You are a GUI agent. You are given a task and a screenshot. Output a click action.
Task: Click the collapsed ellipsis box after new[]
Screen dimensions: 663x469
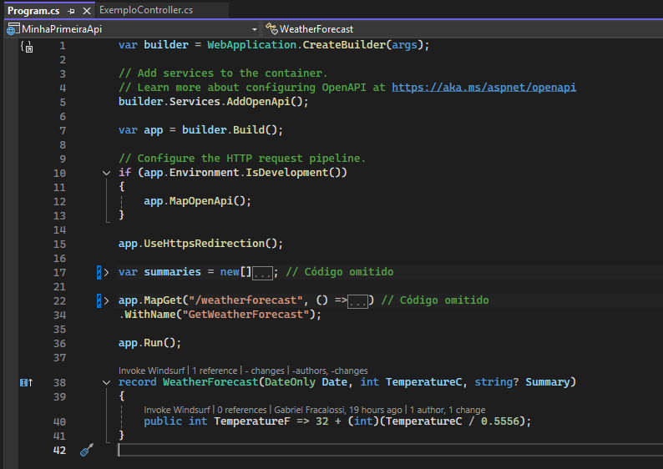(x=262, y=273)
